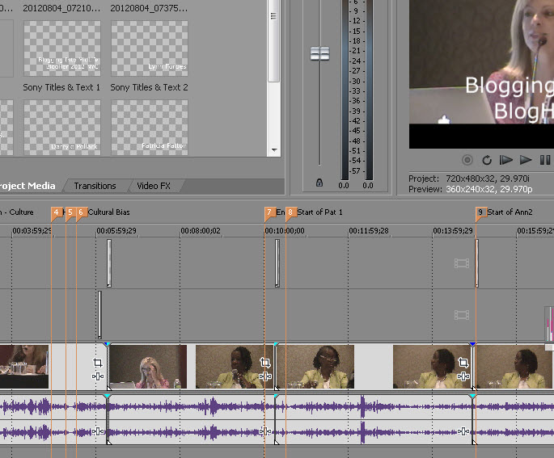The width and height of the screenshot is (554, 458).
Task: Click Project Media scrollbar thumb
Action: (273, 40)
